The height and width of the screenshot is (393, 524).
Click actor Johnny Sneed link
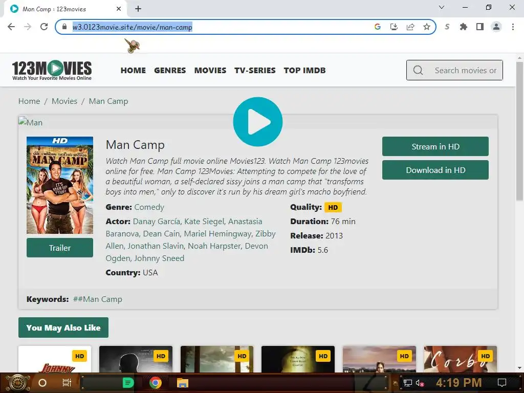(x=159, y=258)
